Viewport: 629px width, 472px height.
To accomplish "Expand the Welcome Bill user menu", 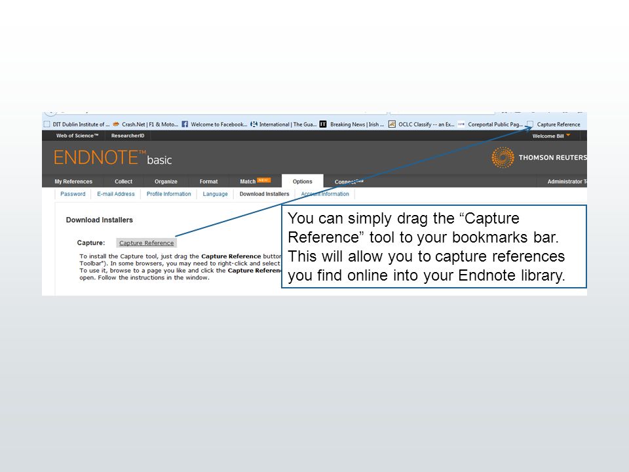I will click(551, 136).
